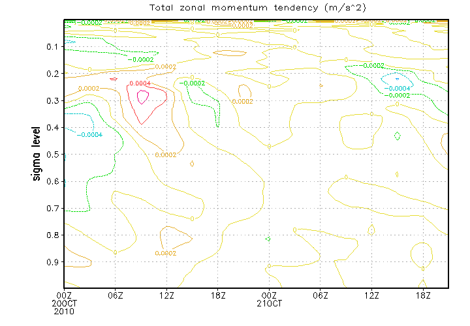Screen dimensions: 470x326
Task: Click the red "0.0004" contour label
Action: click(x=140, y=83)
